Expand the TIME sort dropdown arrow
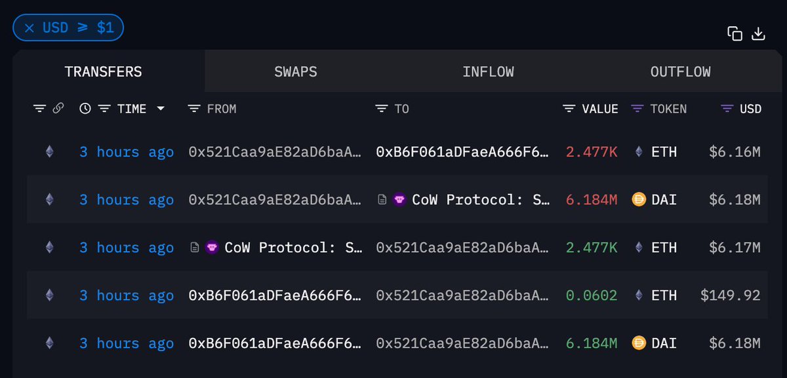 [161, 109]
